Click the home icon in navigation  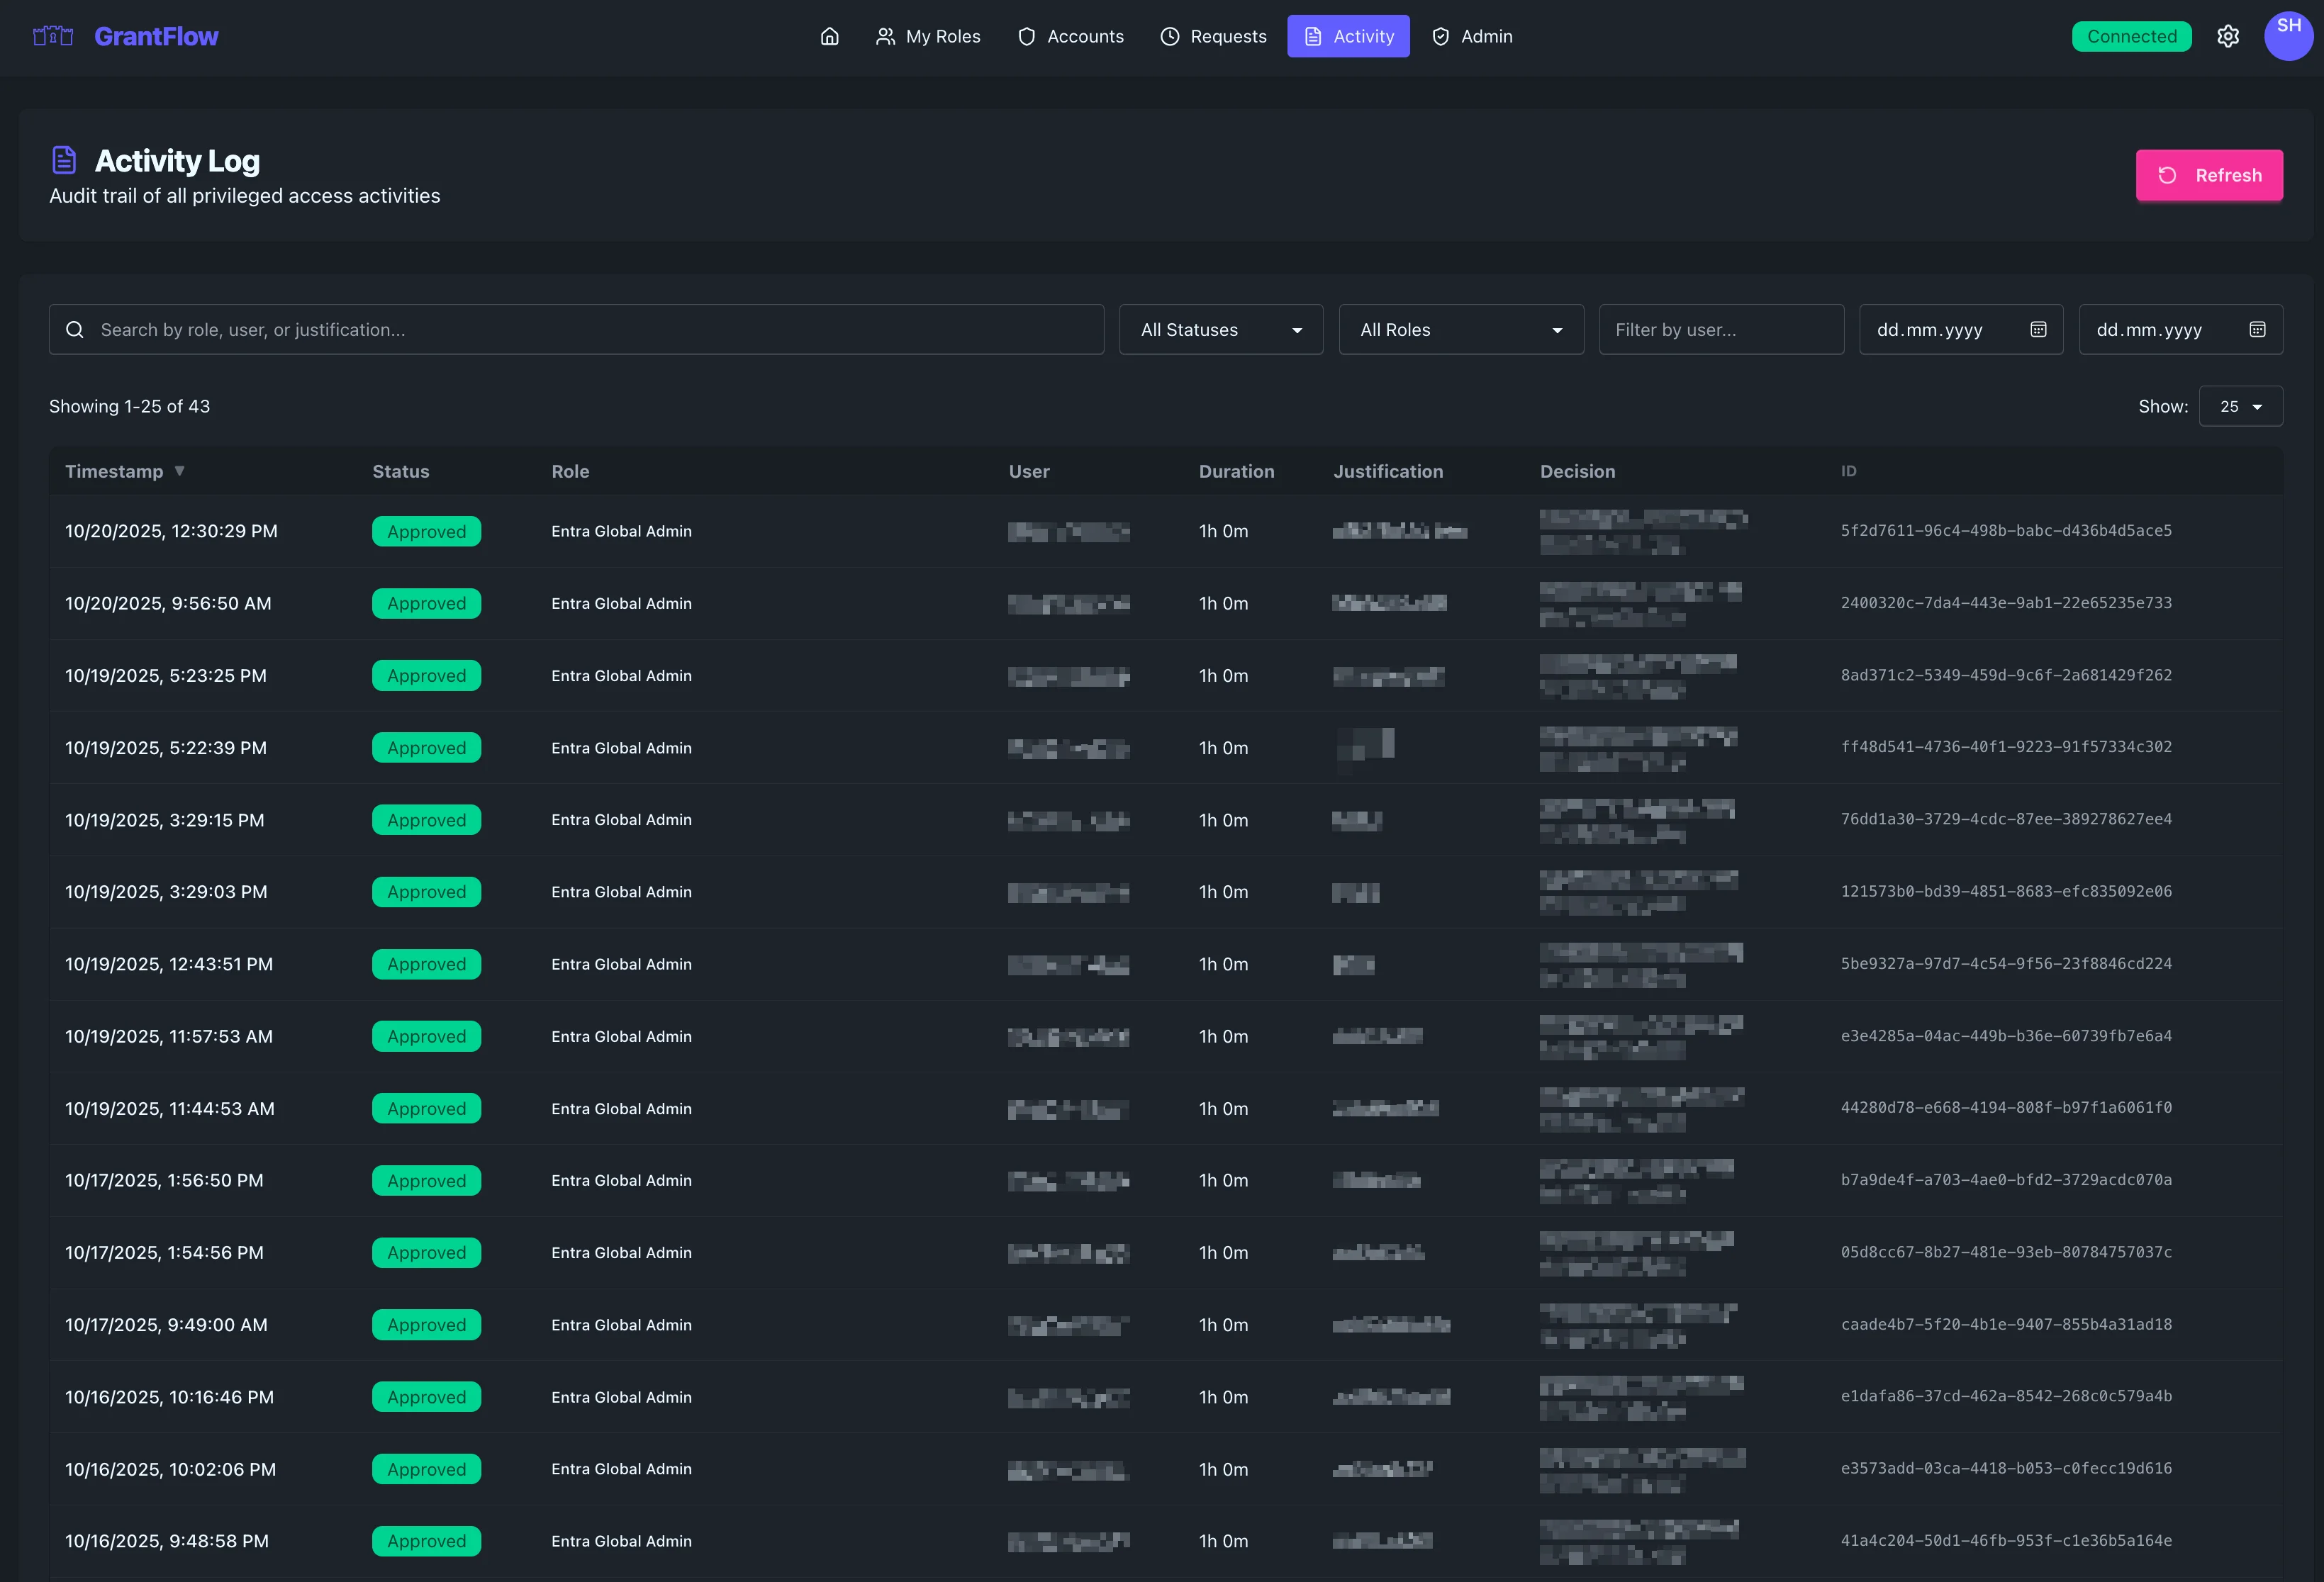click(x=829, y=36)
